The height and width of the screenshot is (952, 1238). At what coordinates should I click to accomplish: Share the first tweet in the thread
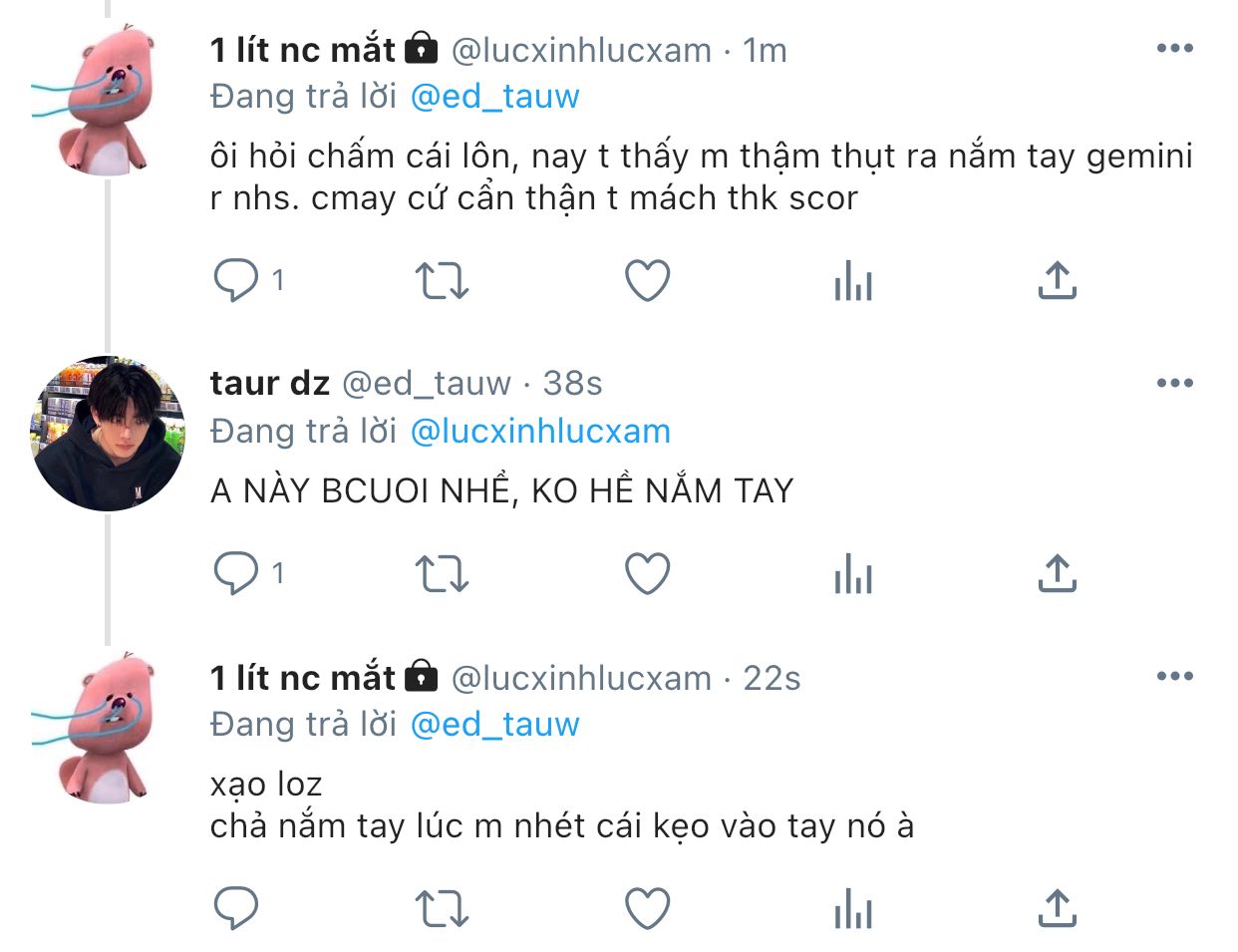pyautogui.click(x=1058, y=281)
